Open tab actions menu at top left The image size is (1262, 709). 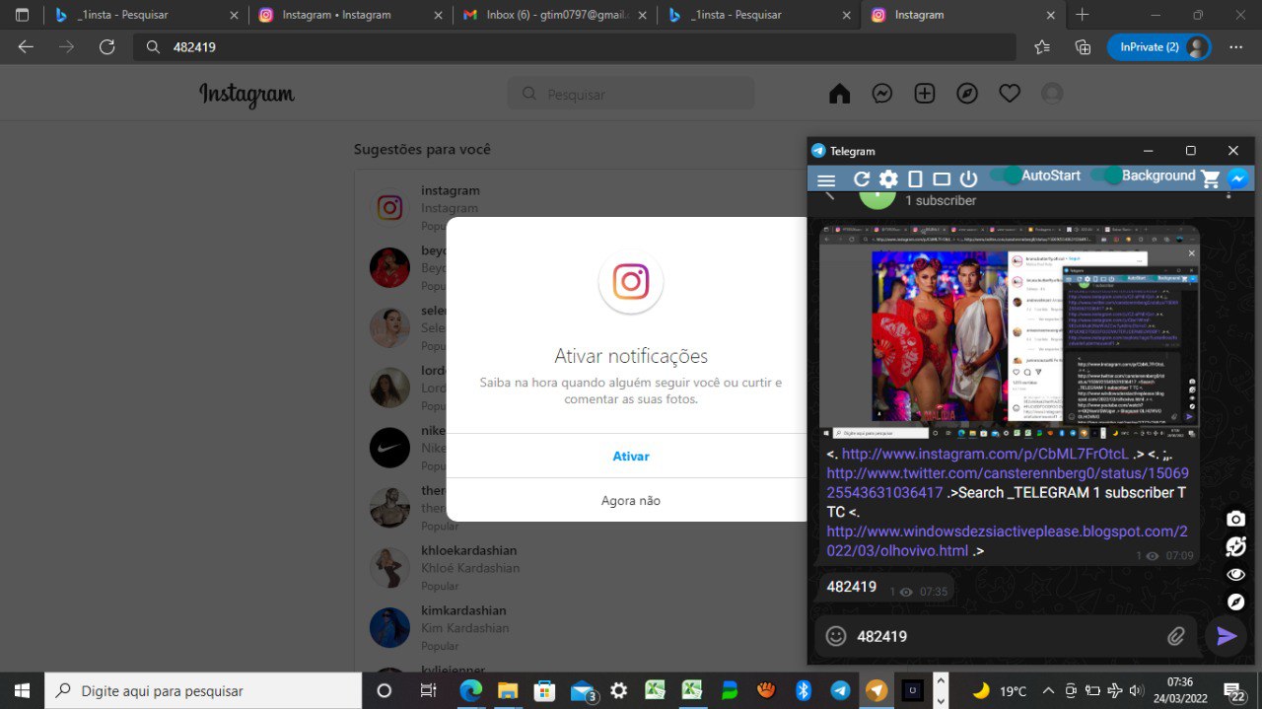point(22,15)
